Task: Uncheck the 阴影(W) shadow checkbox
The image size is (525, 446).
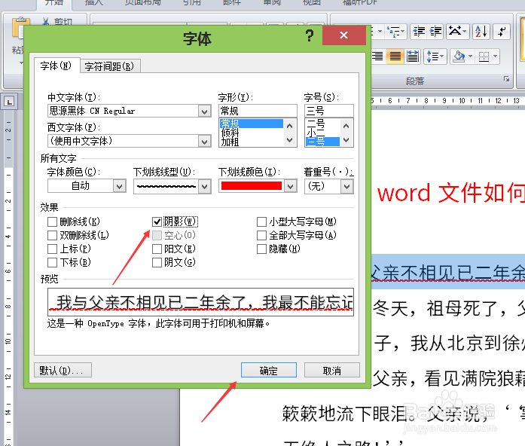Action: click(x=157, y=221)
